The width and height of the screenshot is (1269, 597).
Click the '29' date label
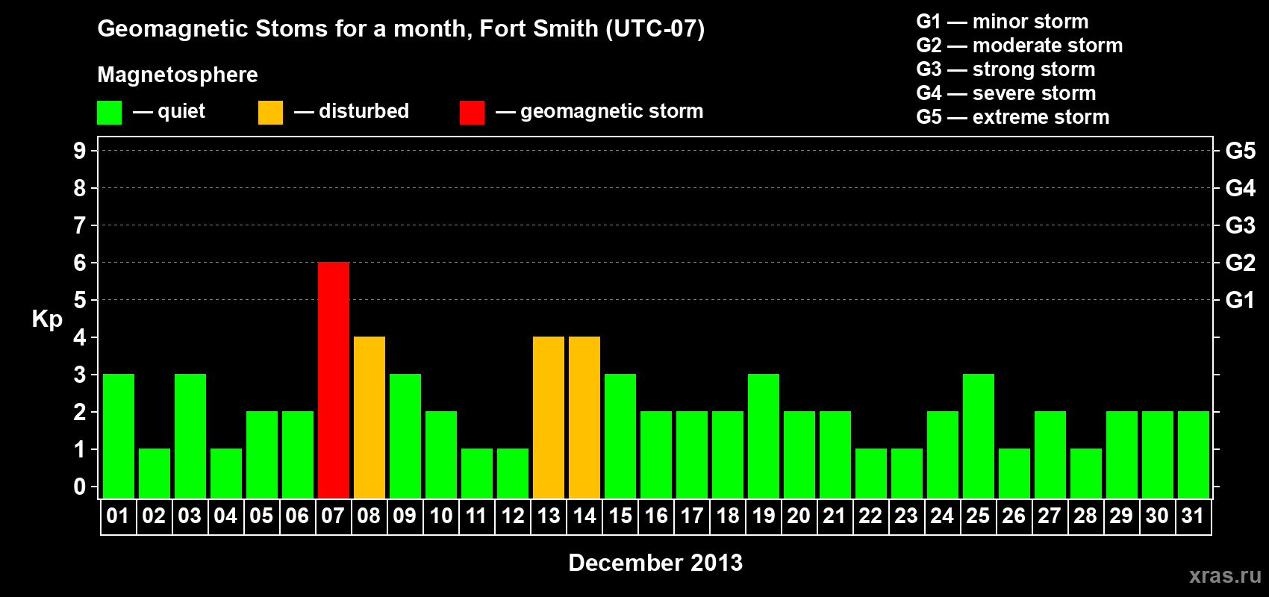click(1121, 516)
